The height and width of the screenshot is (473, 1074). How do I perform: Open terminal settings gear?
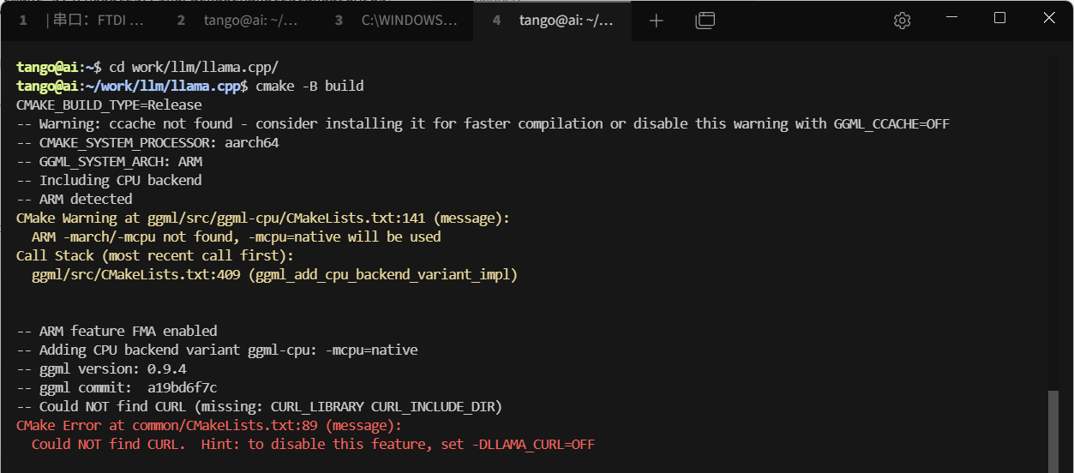tap(902, 21)
